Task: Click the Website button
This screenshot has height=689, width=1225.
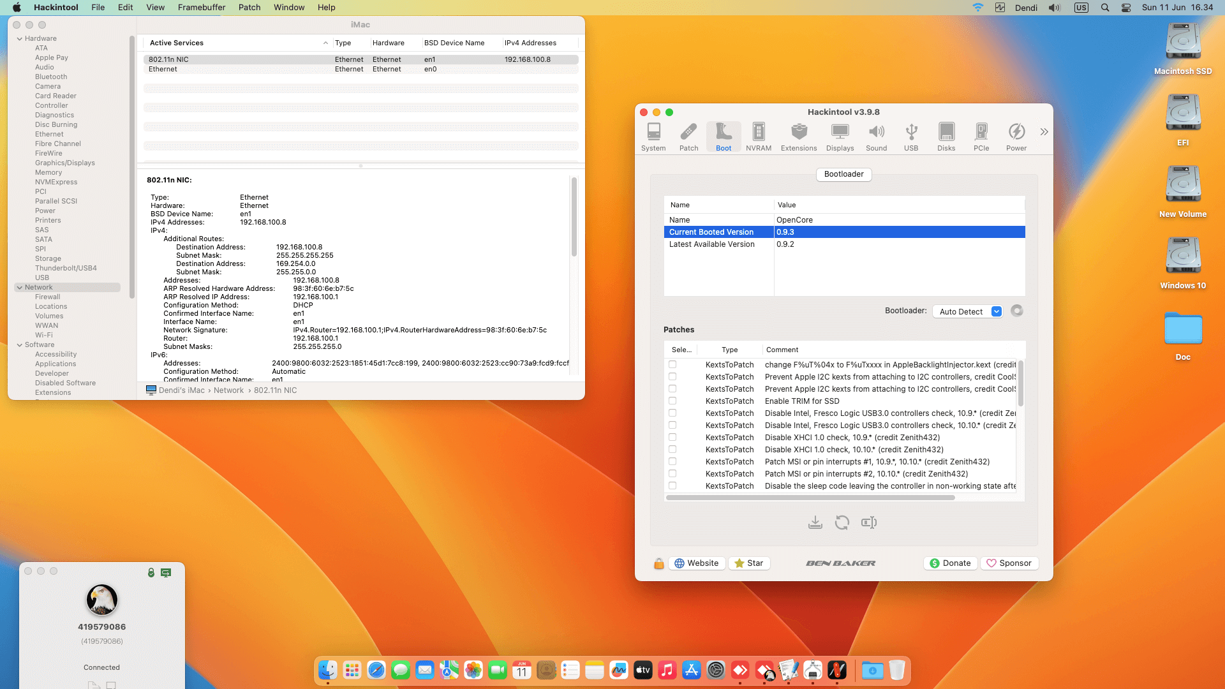Action: pyautogui.click(x=697, y=563)
